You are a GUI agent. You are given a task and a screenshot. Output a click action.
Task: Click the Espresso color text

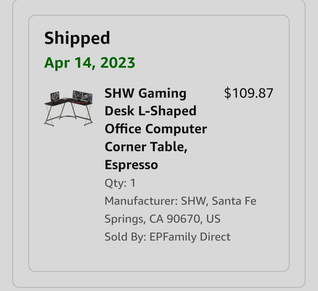point(131,165)
